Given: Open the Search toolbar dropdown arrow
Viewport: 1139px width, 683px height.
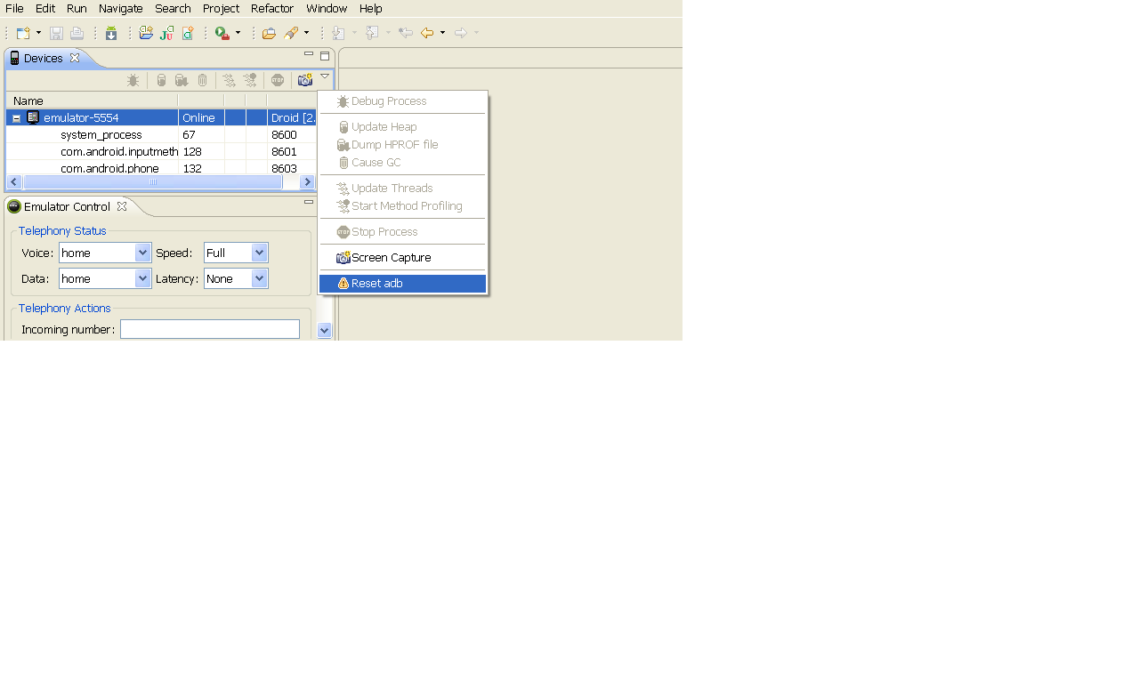Looking at the screenshot, I should click(x=307, y=33).
